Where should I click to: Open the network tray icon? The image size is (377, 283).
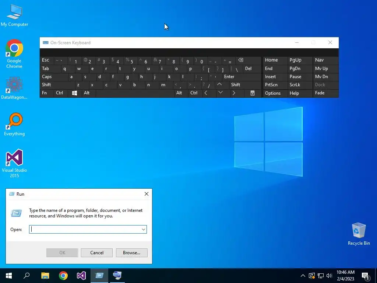click(321, 276)
